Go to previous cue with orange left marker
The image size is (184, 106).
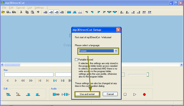[x=40, y=81]
